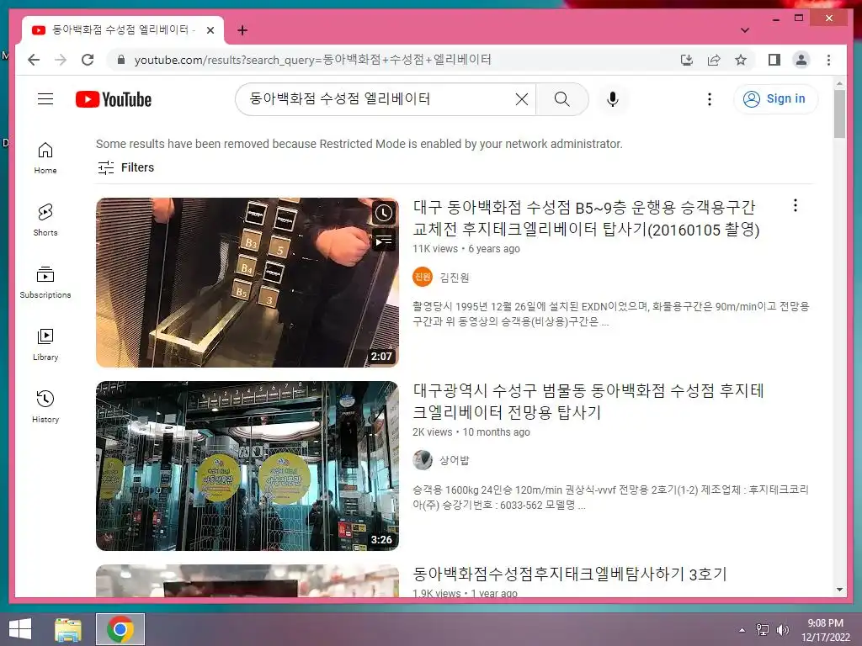The image size is (862, 646).
Task: Open File Explorer from the taskbar
Action: [68, 629]
